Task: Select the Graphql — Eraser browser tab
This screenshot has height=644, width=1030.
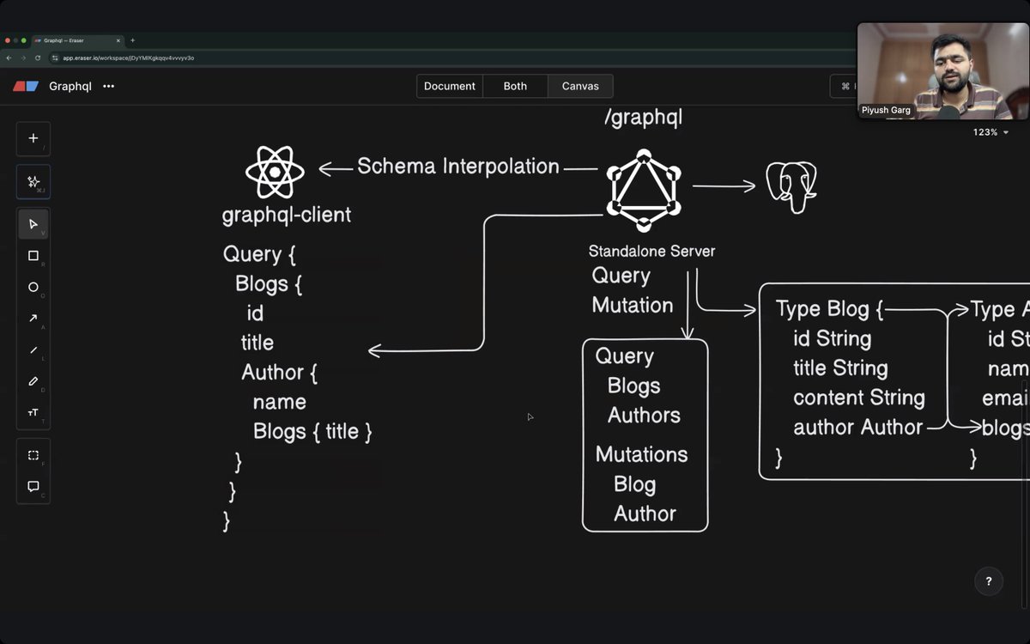Action: coord(77,40)
